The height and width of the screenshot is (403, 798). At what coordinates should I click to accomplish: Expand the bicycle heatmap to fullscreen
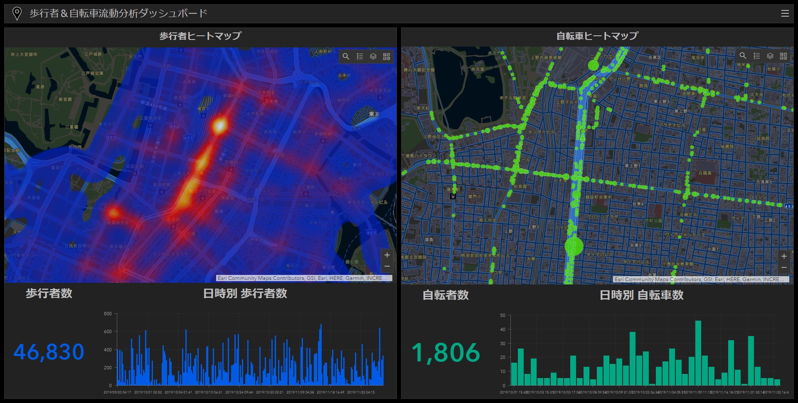click(784, 55)
